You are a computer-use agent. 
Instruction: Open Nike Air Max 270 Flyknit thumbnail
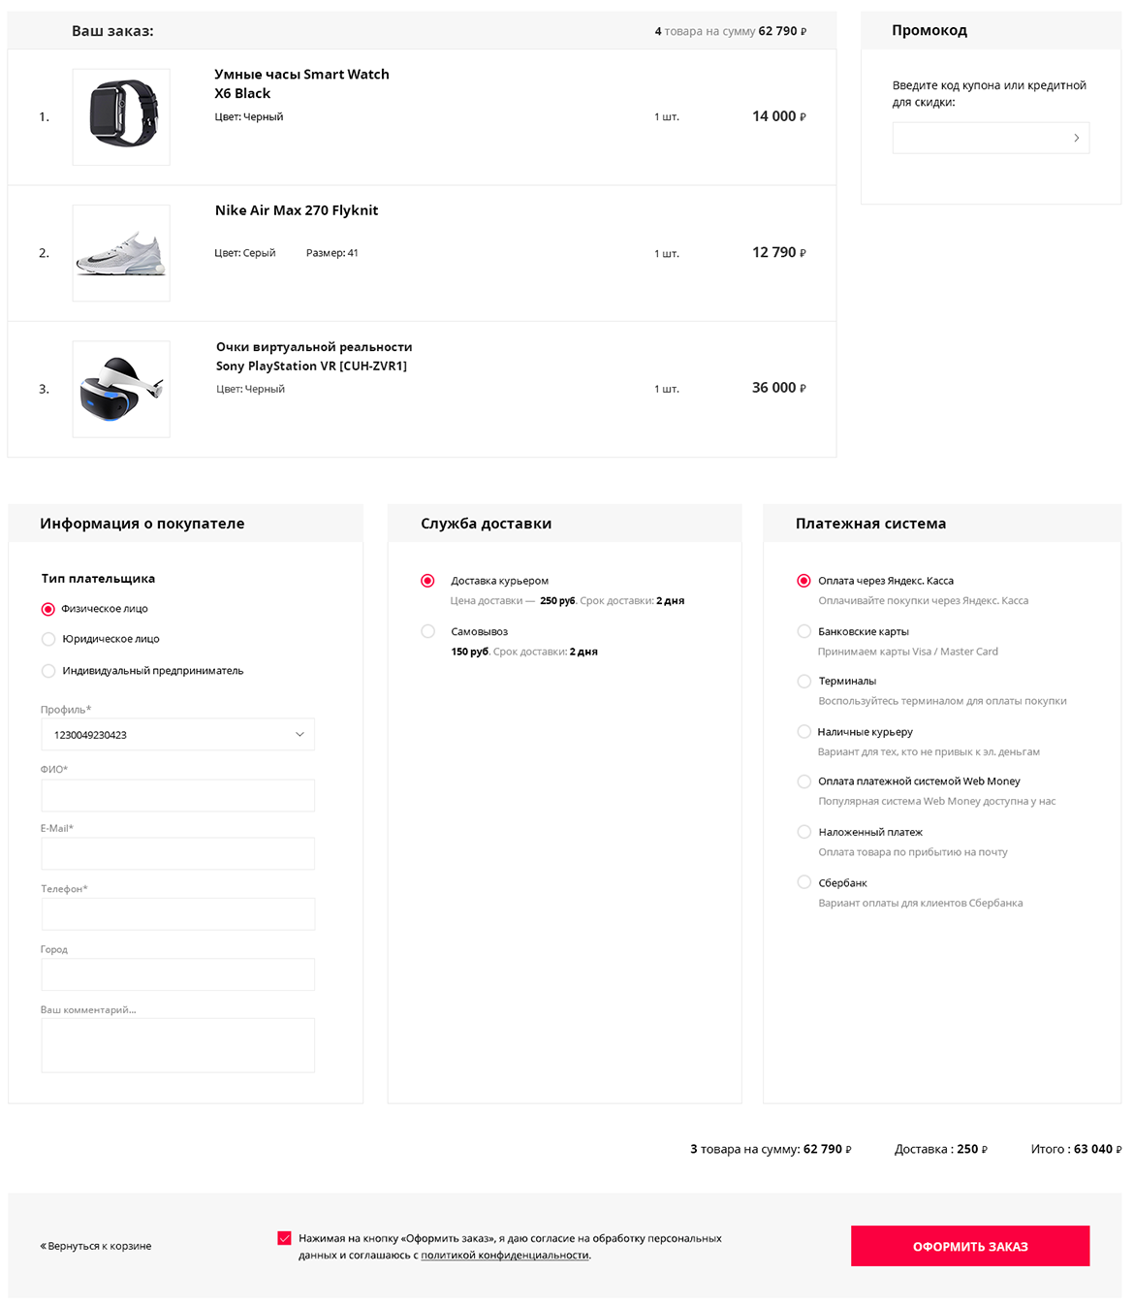coord(121,253)
